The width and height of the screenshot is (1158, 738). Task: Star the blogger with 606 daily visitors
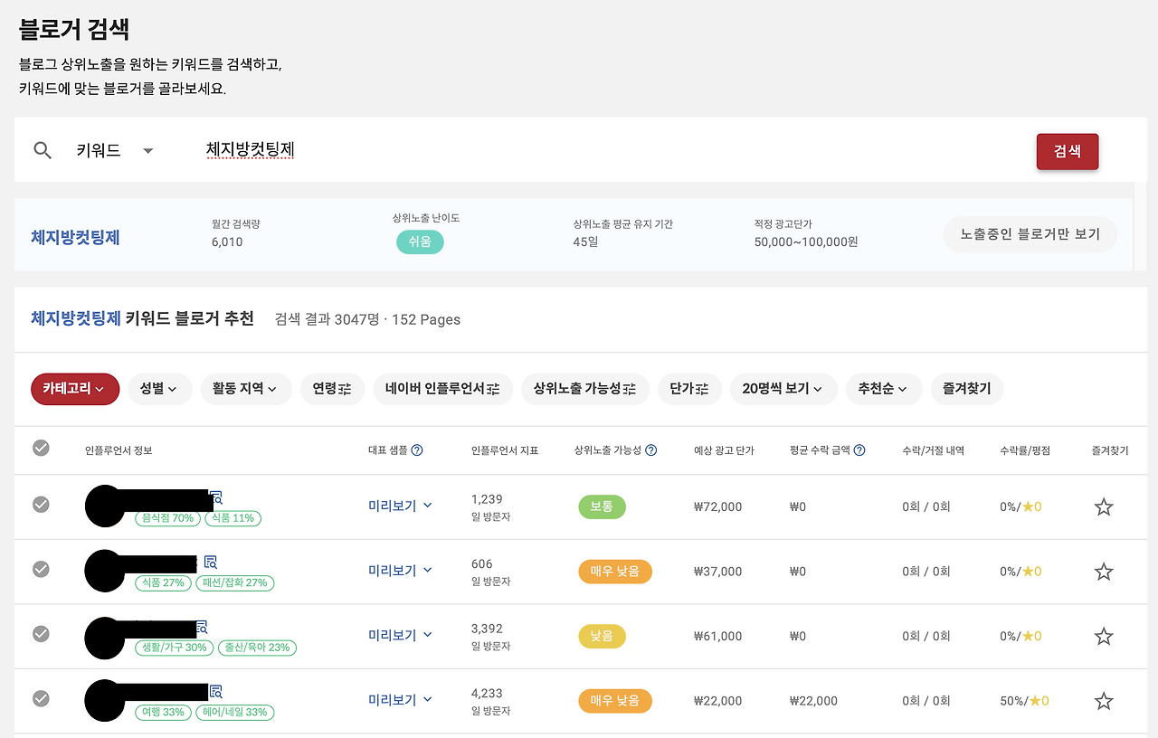(1104, 572)
